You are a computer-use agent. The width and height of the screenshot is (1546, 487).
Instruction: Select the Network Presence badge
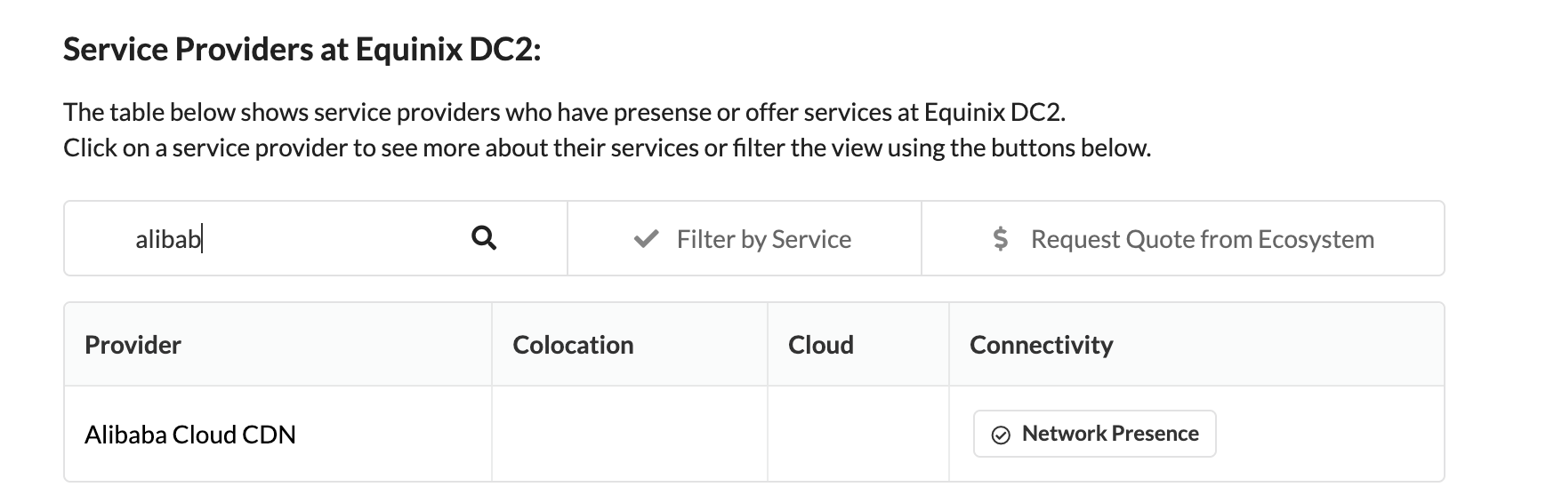[x=1094, y=434]
